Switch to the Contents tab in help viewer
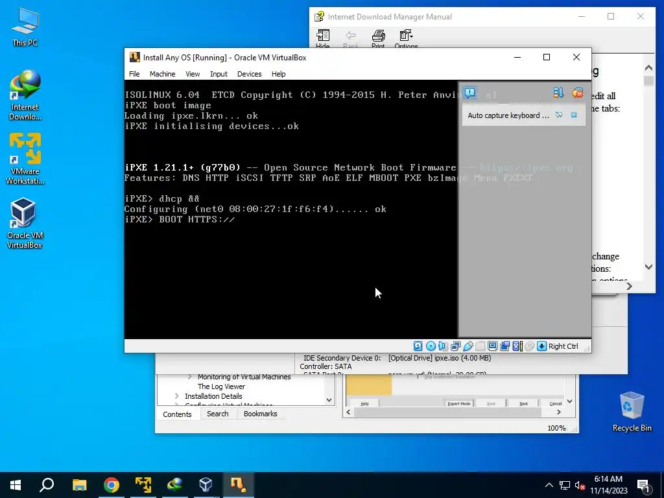 (x=177, y=414)
